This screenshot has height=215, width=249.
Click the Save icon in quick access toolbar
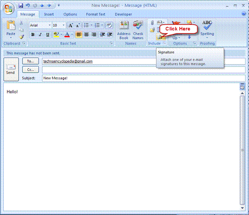click(x=21, y=6)
